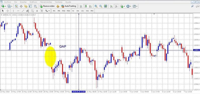Expand the new chart dropdown arrow
This screenshot has height=94, width=200.
5,6
